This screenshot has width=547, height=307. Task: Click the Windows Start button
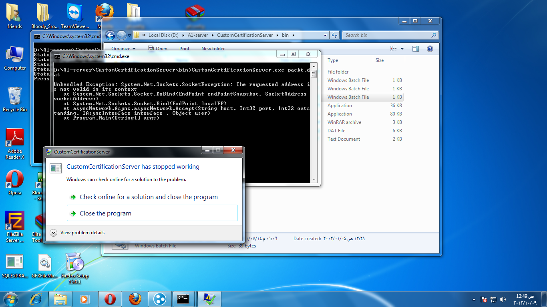point(10,299)
